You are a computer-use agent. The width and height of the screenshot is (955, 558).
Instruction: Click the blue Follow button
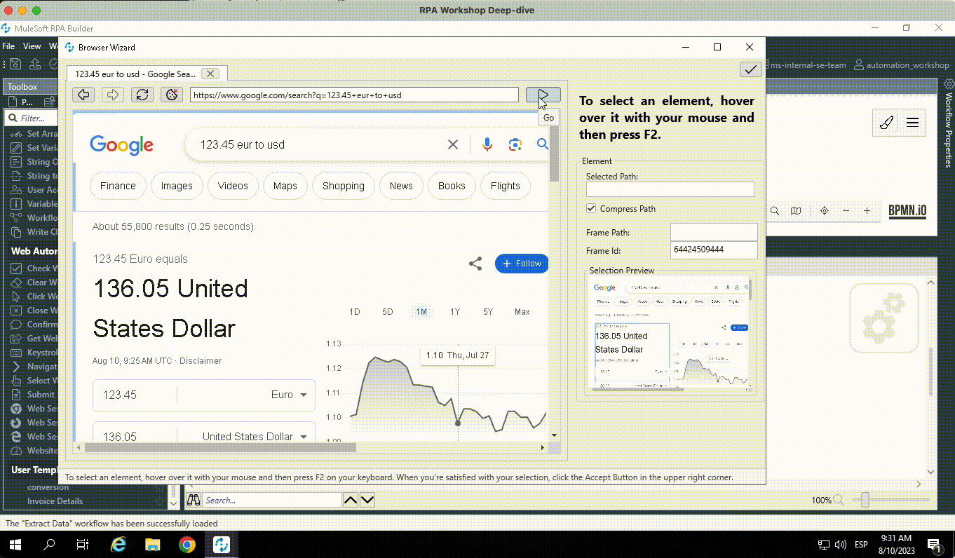click(522, 264)
